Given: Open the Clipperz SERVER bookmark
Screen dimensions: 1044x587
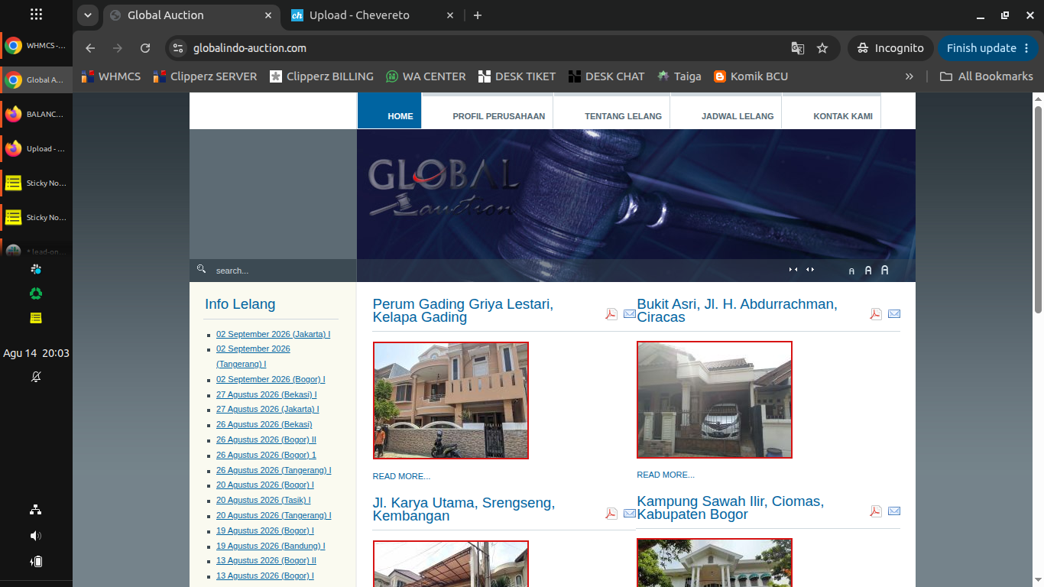Looking at the screenshot, I should pos(206,76).
